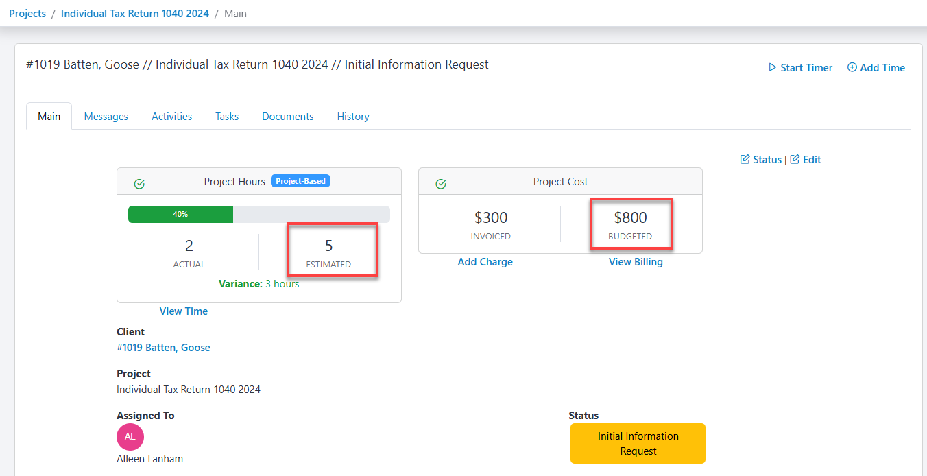Open Individual Tax Return 1040 2024 breadcrumb
The height and width of the screenshot is (476, 927).
click(135, 13)
